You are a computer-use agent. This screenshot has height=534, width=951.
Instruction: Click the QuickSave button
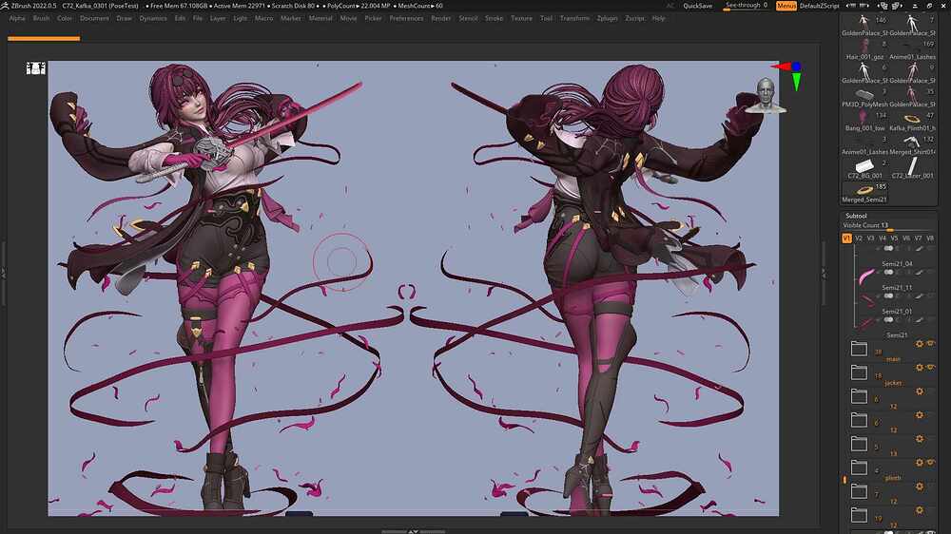(x=697, y=6)
